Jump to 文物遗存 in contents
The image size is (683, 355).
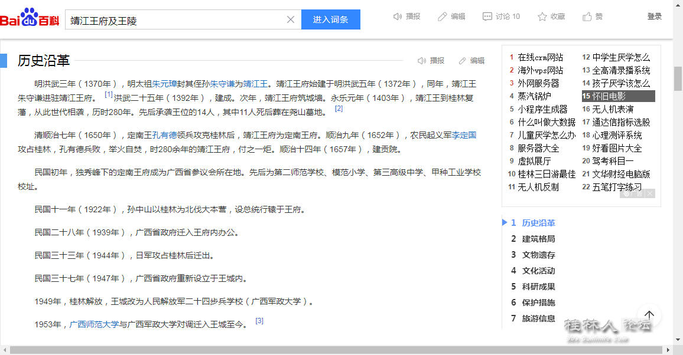[x=538, y=255]
